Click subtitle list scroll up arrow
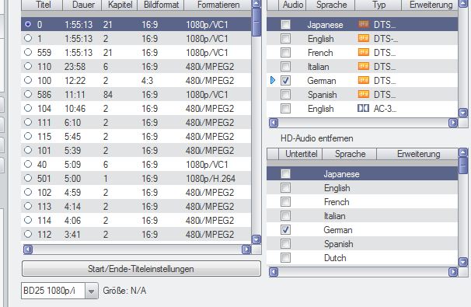The width and height of the screenshot is (471, 307). point(463,153)
